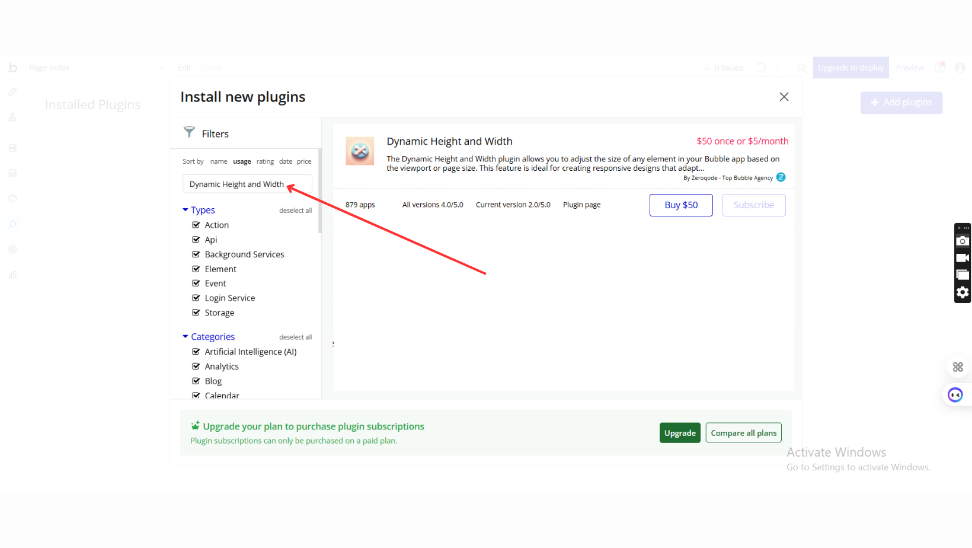Toggle the Background Services checkbox

[x=196, y=254]
